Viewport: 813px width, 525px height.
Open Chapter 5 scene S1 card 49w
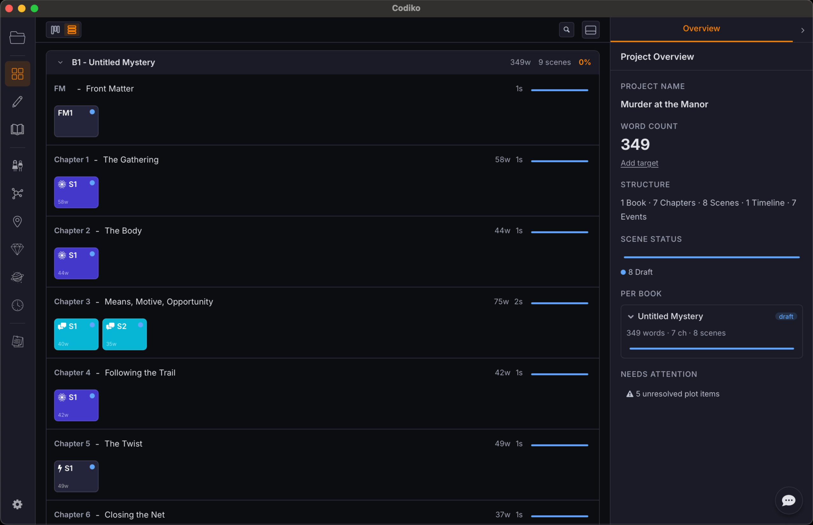(x=76, y=476)
